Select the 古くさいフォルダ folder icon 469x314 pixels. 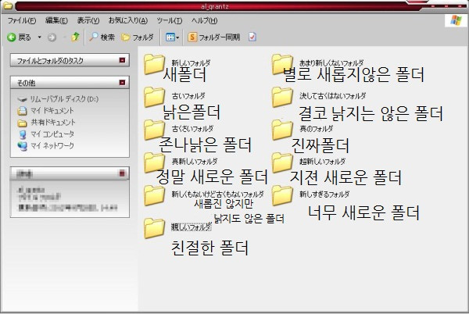tap(154, 130)
